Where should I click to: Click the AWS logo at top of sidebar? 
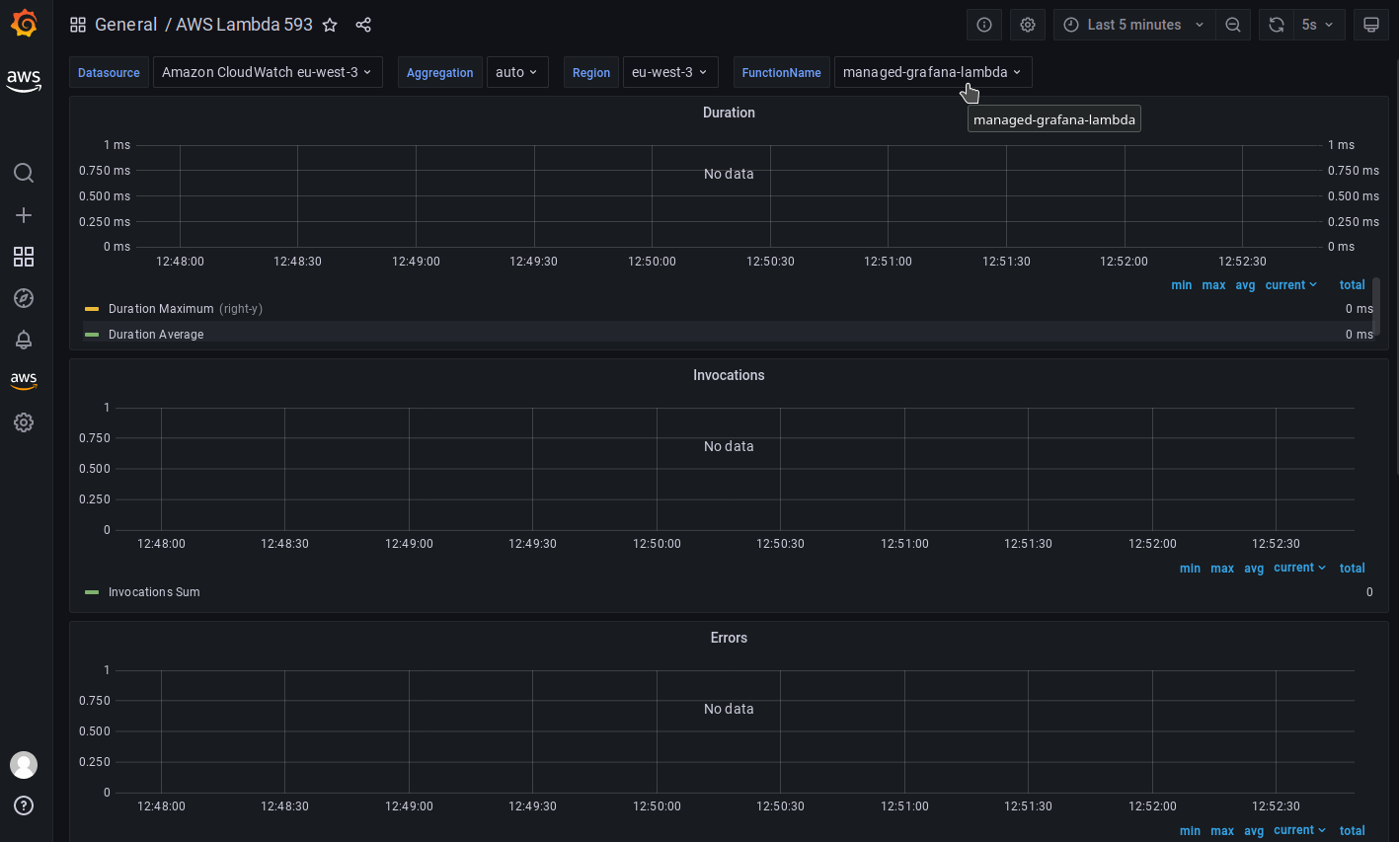(x=24, y=81)
